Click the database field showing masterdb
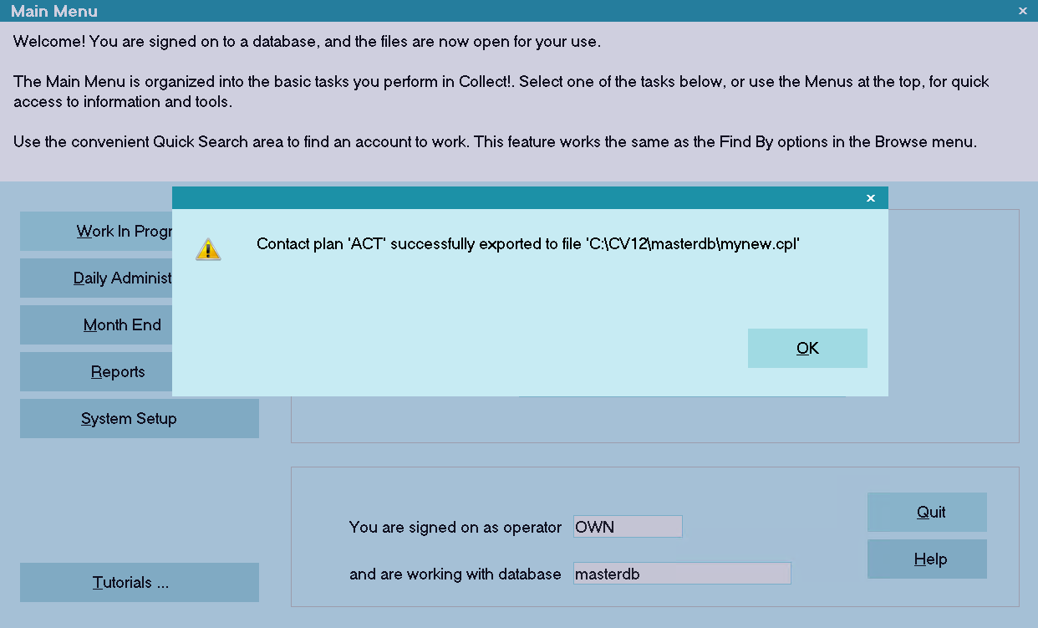The height and width of the screenshot is (628, 1038). click(682, 574)
